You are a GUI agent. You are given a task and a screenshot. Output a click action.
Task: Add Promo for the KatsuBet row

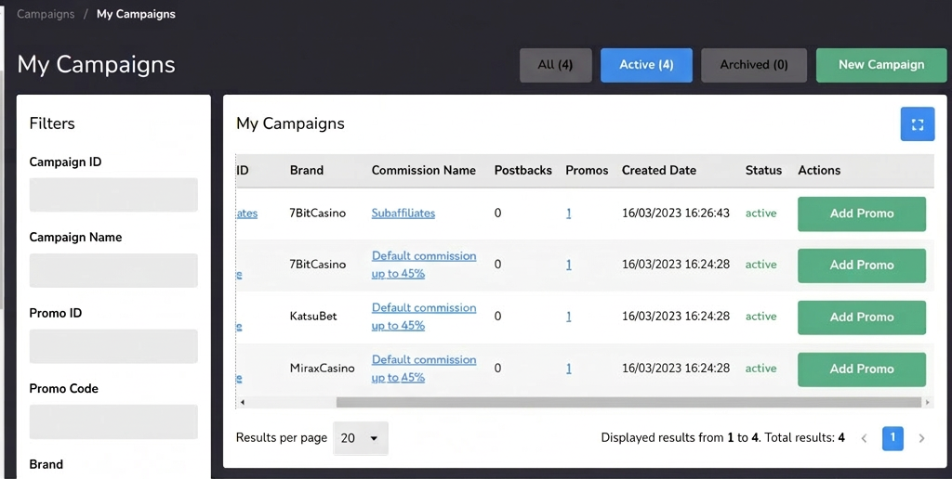tap(862, 317)
